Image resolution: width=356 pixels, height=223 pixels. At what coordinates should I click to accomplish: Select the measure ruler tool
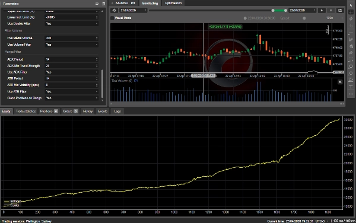point(351,26)
